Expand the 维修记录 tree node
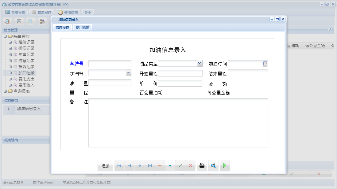 tap(10, 42)
